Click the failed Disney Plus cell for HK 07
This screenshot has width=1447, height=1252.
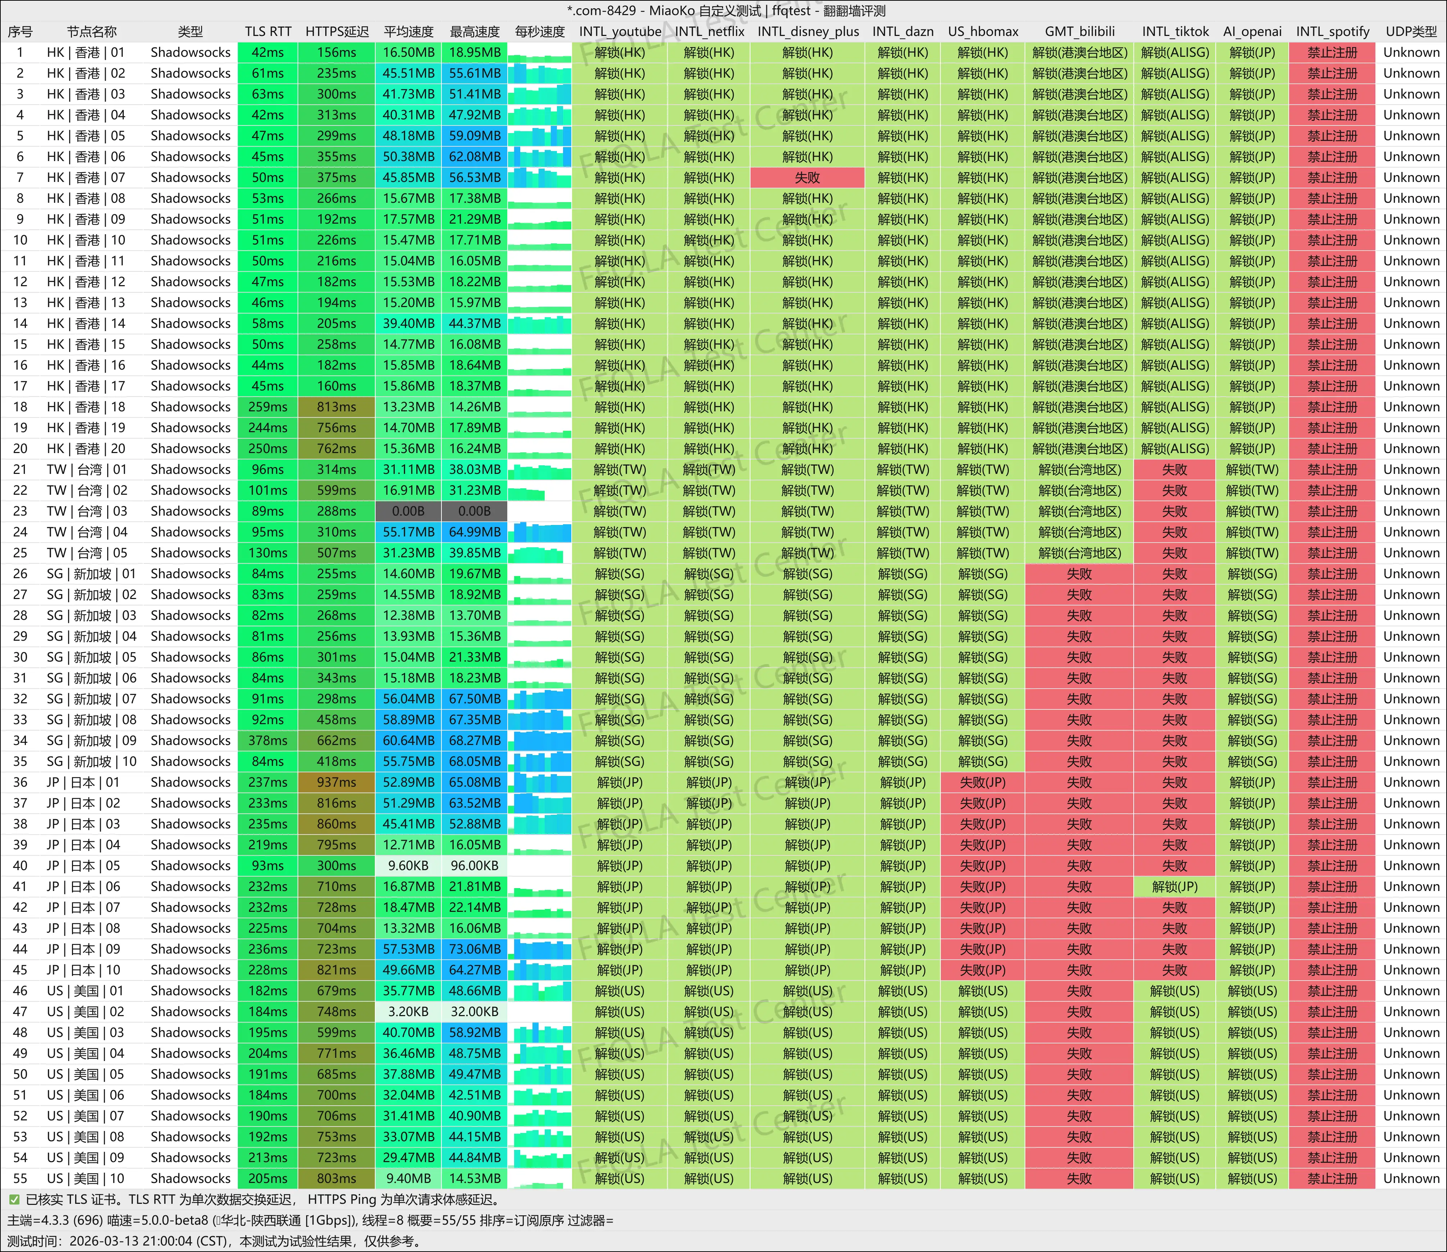point(807,178)
